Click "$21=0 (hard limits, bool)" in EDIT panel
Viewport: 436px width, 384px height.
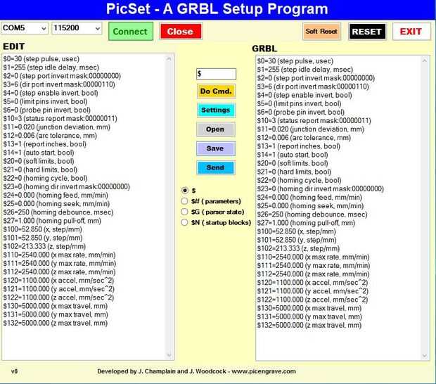[x=40, y=170]
